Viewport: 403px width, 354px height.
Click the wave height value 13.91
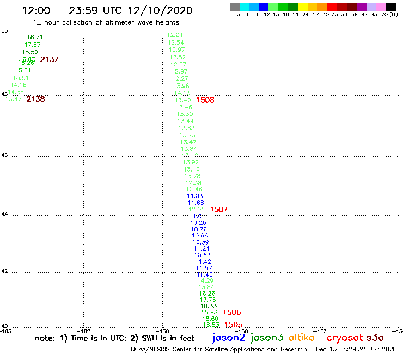coord(21,78)
